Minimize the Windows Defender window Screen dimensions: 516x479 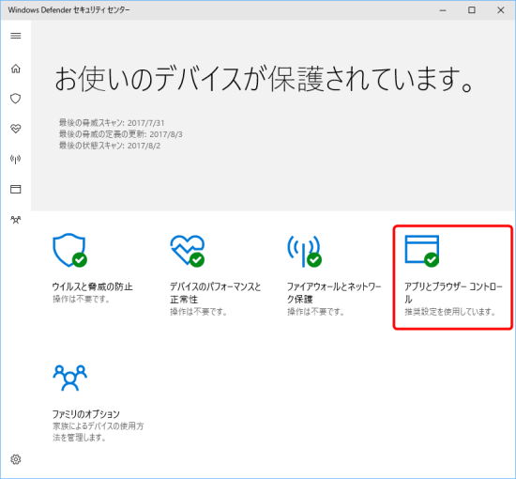[443, 10]
